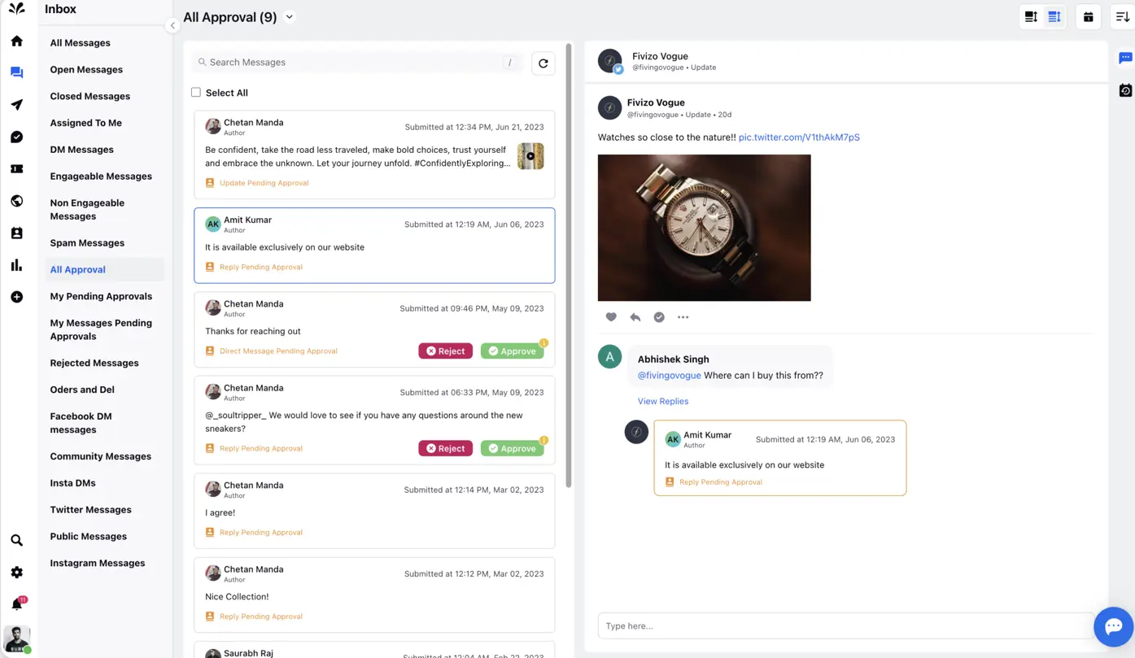Click Amit Kumar's reply card in conversation

coord(779,458)
